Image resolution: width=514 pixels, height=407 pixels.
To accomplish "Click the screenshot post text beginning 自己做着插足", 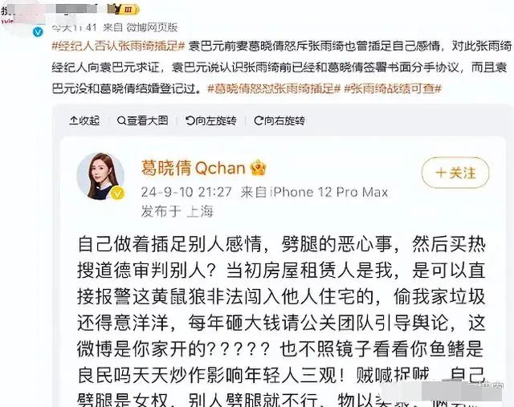I will click(281, 321).
